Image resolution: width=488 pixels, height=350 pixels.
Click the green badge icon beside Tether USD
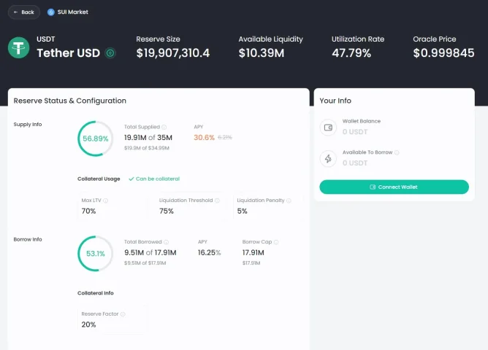click(x=110, y=53)
